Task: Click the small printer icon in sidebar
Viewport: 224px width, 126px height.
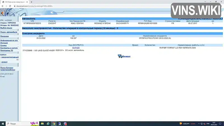Action: (17, 59)
